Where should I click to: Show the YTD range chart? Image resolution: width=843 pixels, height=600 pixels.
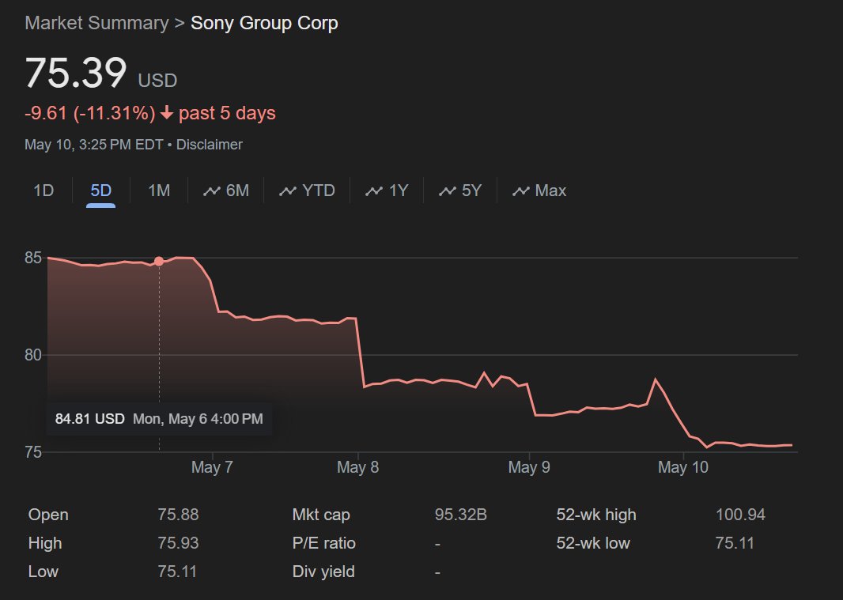[x=307, y=191]
